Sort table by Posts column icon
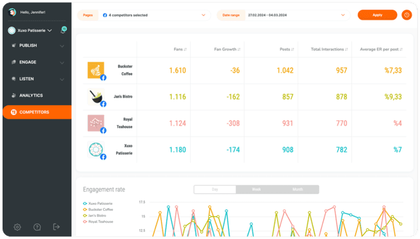Screen dimensions: 420x239 click(293, 50)
